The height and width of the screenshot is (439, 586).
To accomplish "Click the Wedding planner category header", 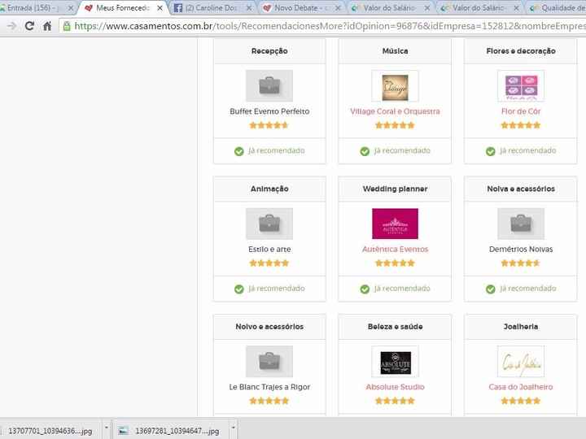I will coord(395,189).
